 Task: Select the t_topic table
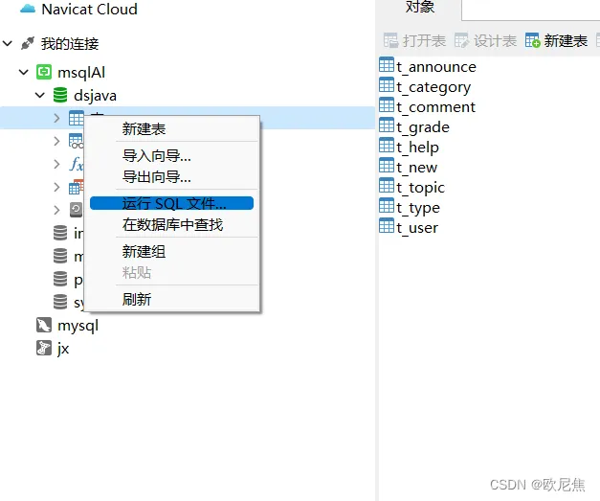(420, 188)
